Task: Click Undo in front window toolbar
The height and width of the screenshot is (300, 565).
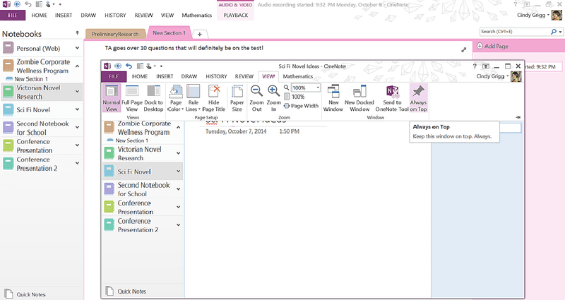Action: coord(129,66)
